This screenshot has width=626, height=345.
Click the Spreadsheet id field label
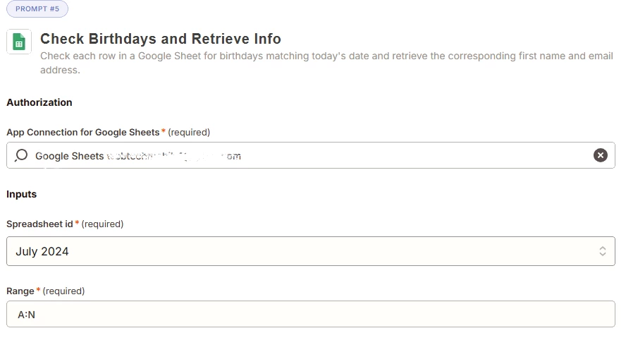39,224
